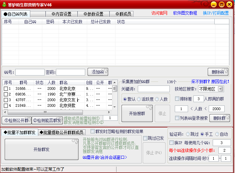This screenshot has height=173, width=235.
Task: Click the 136个 group count text
Action: pyautogui.click(x=172, y=82)
